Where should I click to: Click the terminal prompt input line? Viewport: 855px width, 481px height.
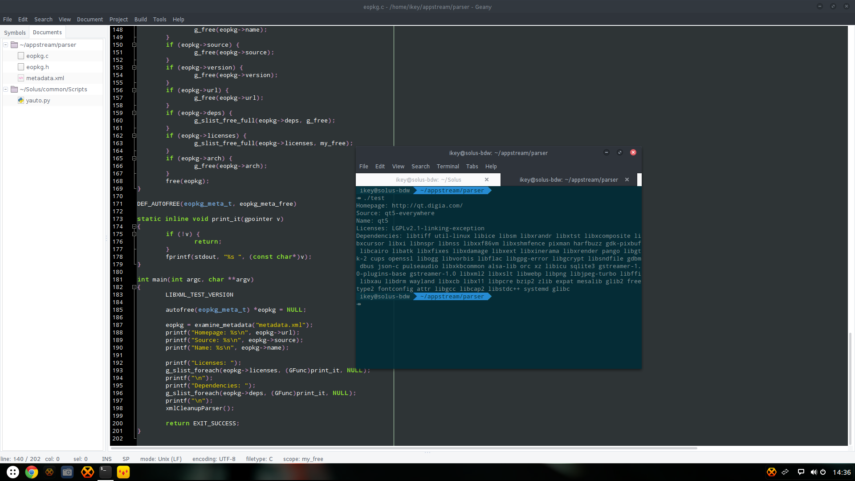498,304
